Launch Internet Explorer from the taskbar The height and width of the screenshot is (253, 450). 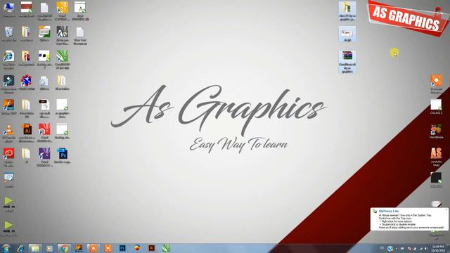pyautogui.click(x=20, y=248)
